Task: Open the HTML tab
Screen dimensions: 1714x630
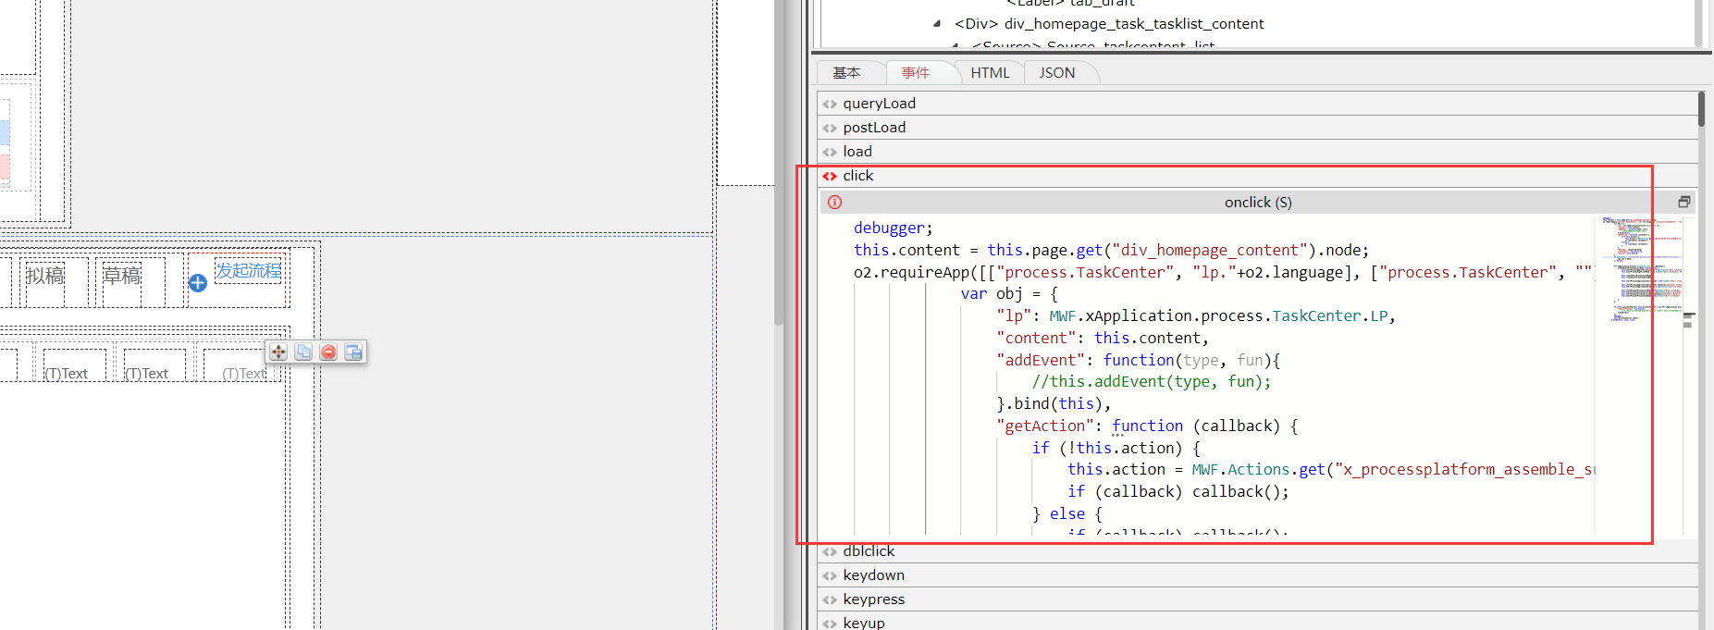Action: point(990,73)
